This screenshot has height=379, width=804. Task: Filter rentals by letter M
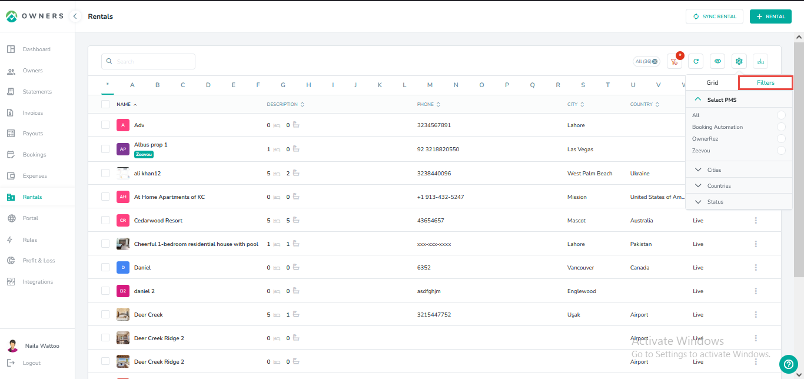point(430,85)
